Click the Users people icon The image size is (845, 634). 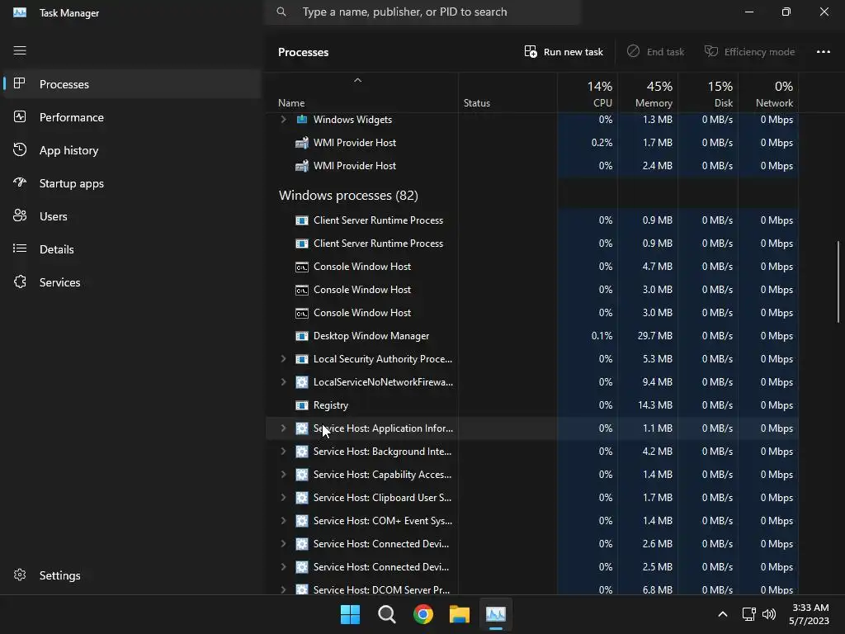coord(20,215)
